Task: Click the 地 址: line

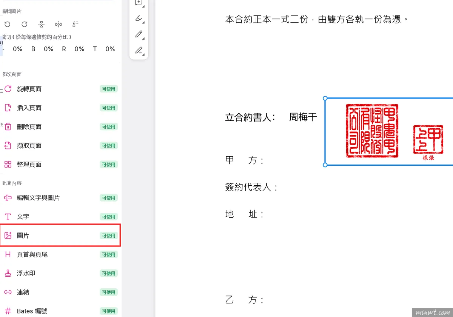Action: click(244, 214)
